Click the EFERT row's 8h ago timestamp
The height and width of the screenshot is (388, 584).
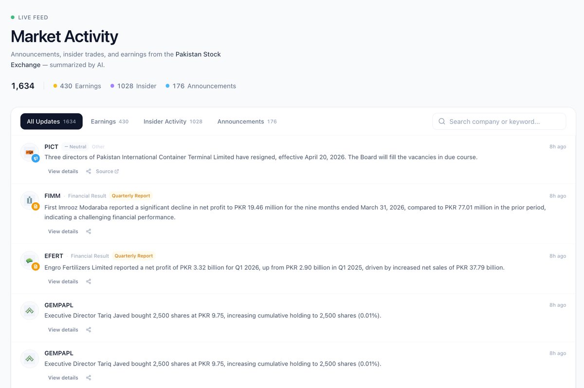[x=558, y=256]
